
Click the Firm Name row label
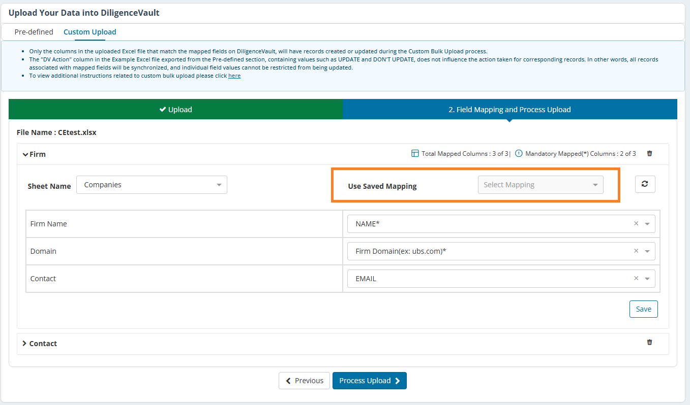49,224
